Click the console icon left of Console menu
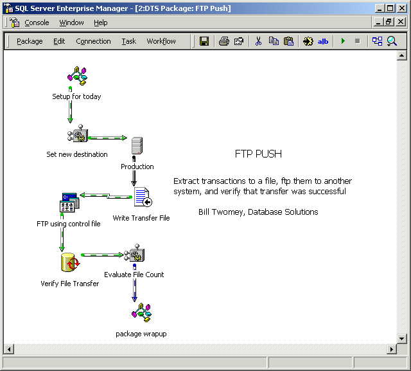Viewport: 411px width, 371px height. 15,23
